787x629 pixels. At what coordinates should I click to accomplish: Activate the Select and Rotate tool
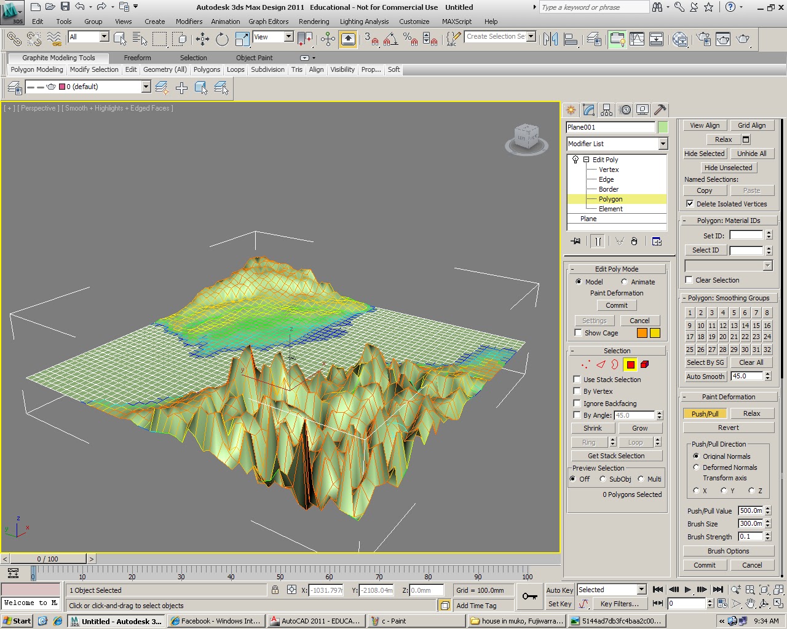222,39
